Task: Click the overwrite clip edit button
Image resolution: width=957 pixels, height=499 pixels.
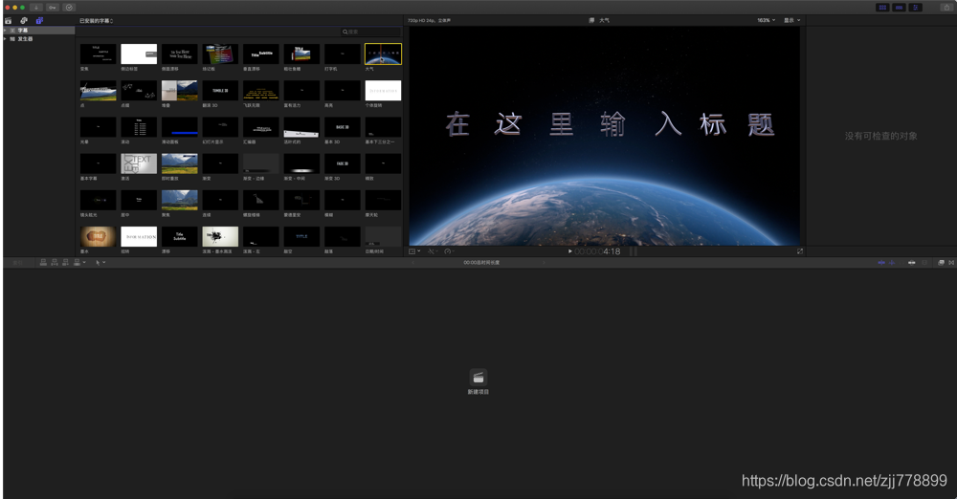Action: [77, 262]
